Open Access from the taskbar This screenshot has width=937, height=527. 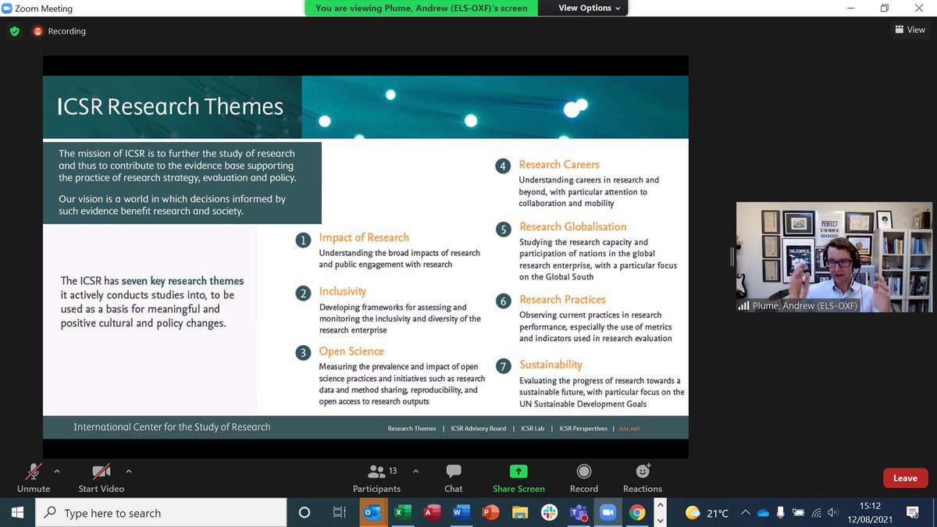[431, 513]
